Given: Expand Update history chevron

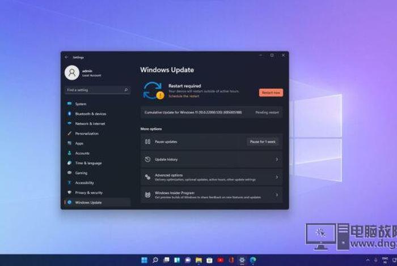Looking at the screenshot, I should coord(277,160).
